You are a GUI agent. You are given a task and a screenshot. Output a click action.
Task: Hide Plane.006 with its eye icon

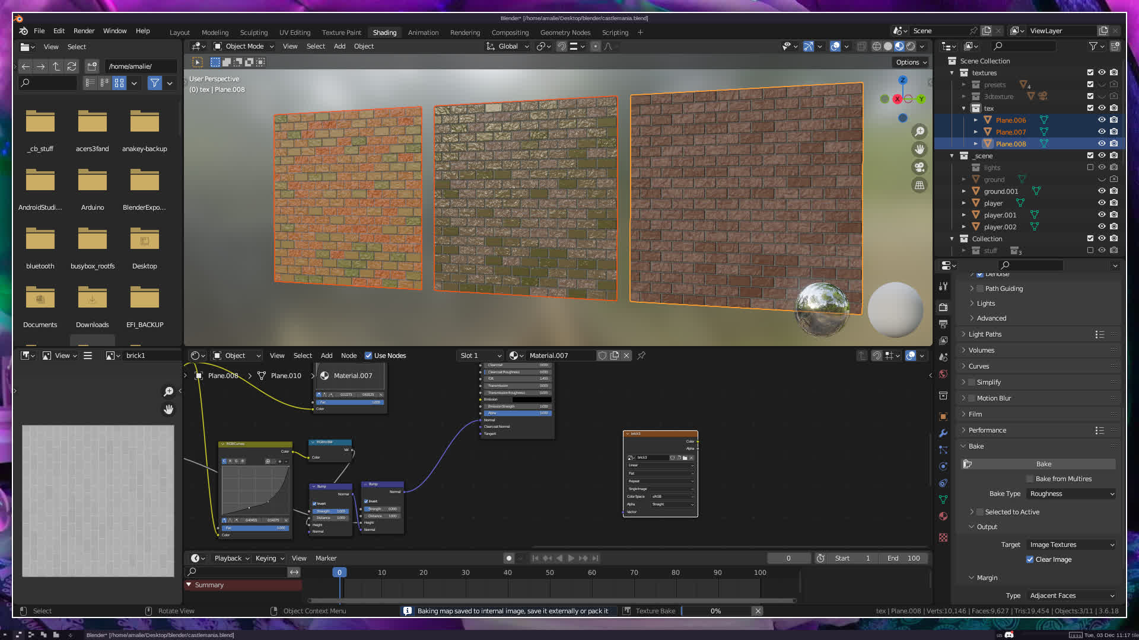(1102, 120)
